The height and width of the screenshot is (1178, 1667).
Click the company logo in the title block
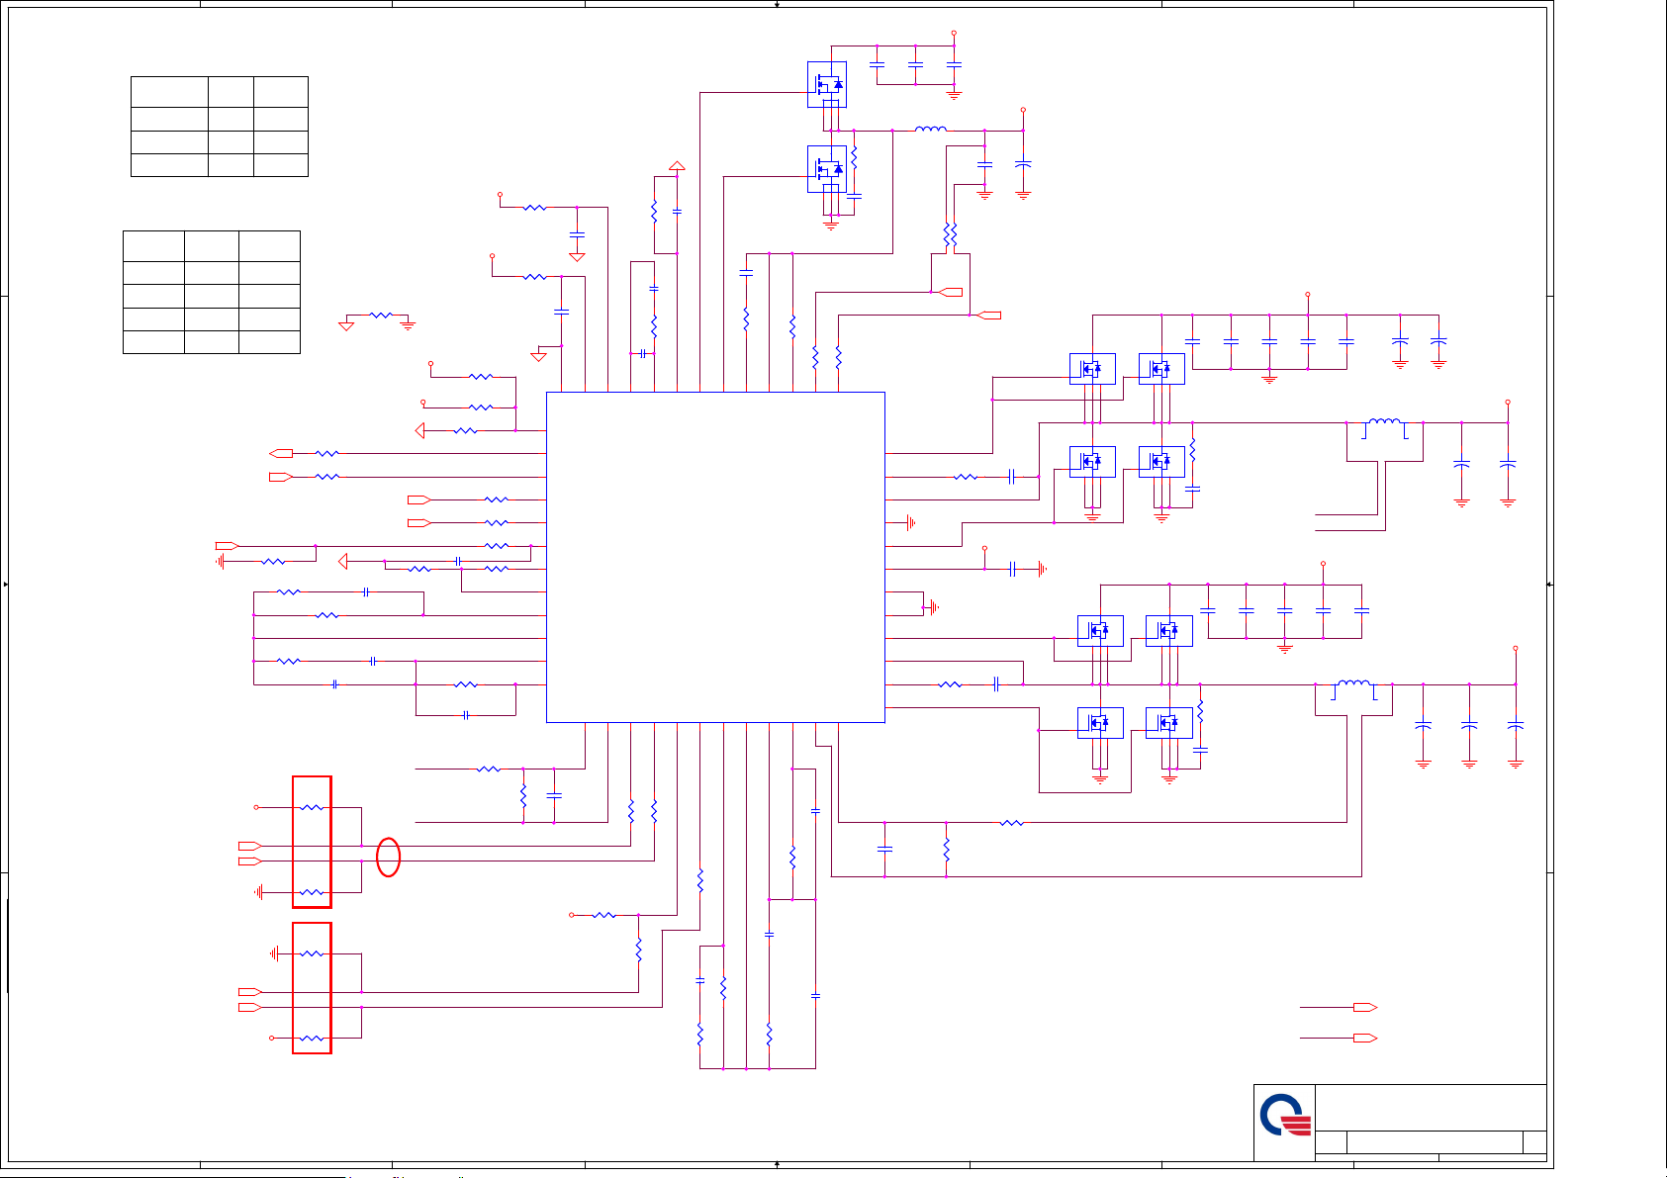coord(1285,1117)
